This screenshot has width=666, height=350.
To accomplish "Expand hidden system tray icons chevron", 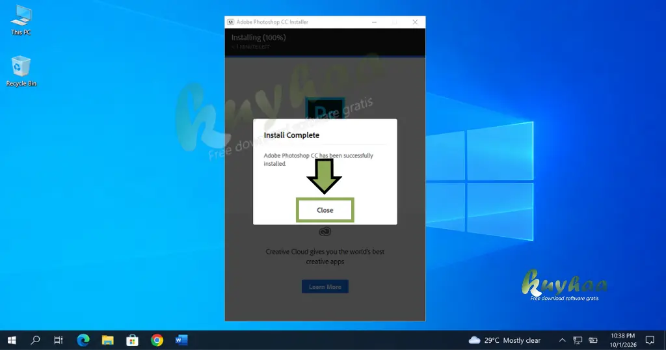I will click(563, 340).
